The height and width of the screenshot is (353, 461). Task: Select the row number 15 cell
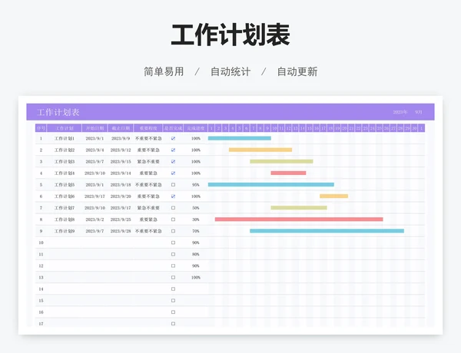(41, 301)
